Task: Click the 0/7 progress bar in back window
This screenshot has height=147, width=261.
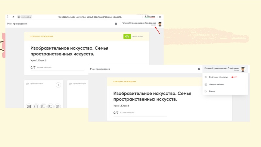Action: (x=57, y=71)
